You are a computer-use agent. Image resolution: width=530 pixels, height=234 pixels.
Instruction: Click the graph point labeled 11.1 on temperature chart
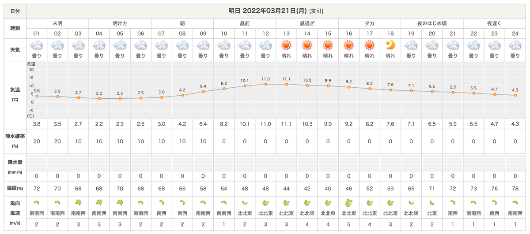click(x=286, y=84)
